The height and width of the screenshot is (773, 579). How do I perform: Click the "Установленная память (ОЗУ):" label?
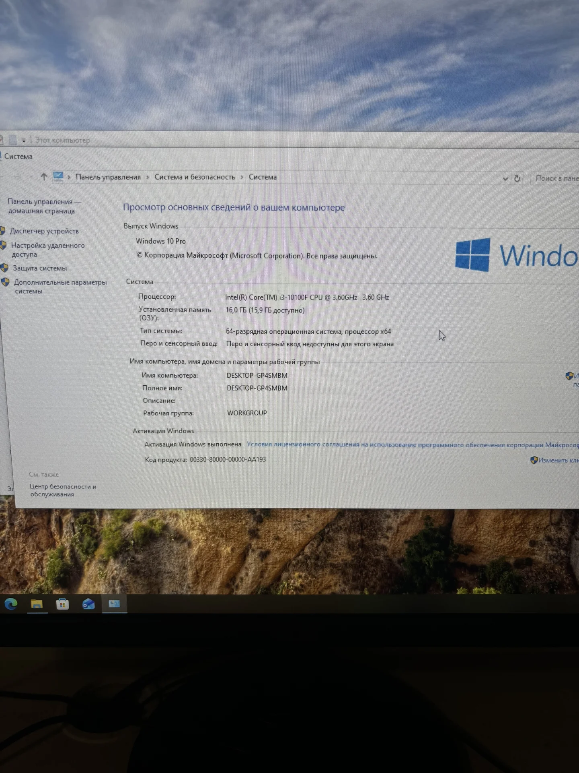pyautogui.click(x=175, y=313)
